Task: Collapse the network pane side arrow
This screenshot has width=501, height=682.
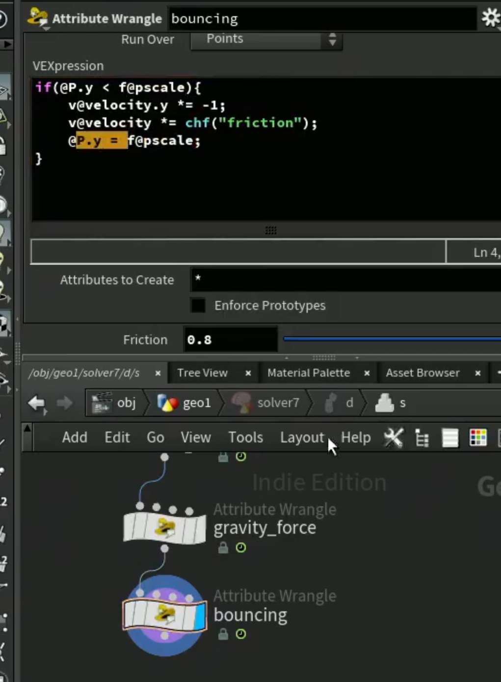Action: (27, 429)
